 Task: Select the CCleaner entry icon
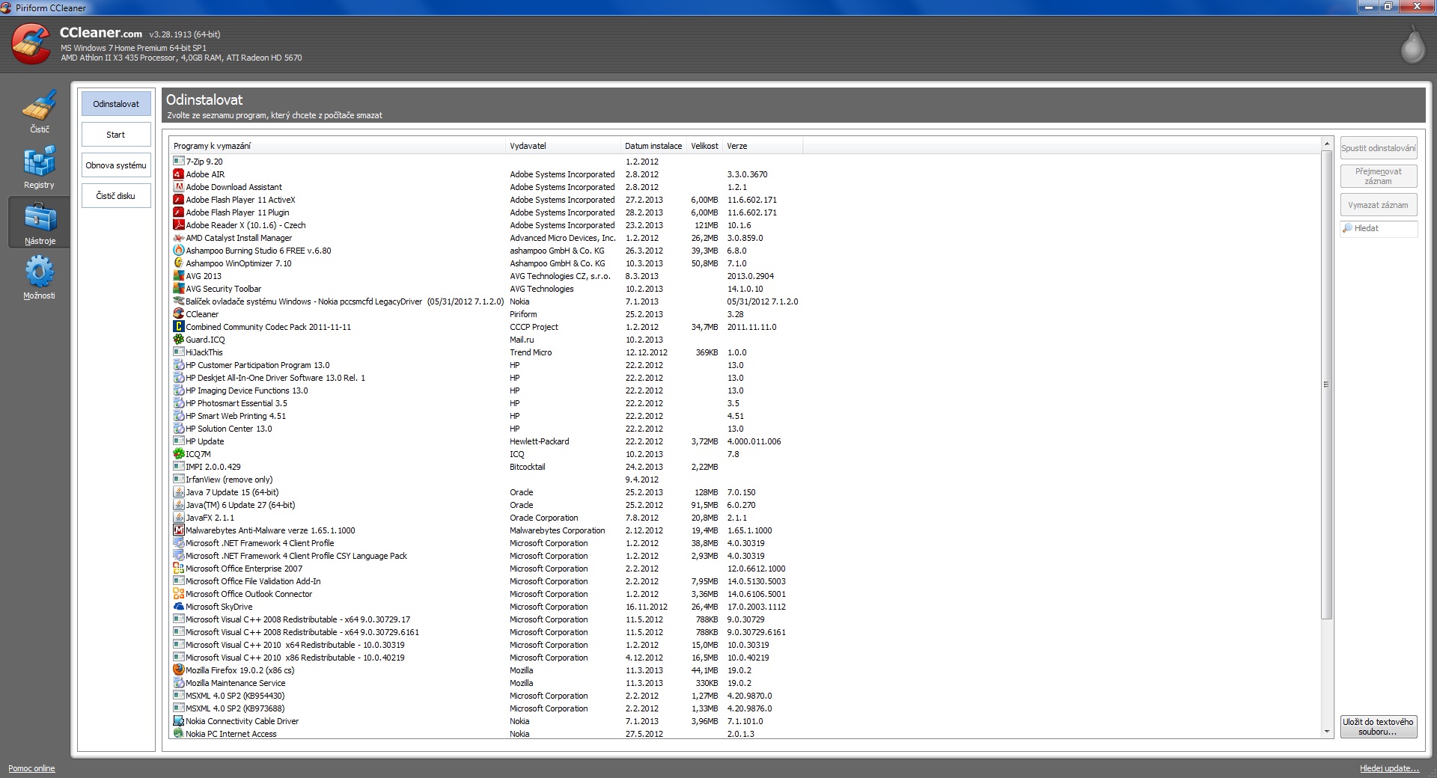(179, 314)
